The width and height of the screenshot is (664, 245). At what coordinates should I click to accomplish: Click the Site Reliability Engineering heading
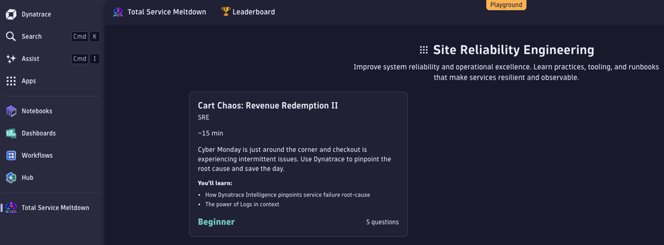[513, 50]
